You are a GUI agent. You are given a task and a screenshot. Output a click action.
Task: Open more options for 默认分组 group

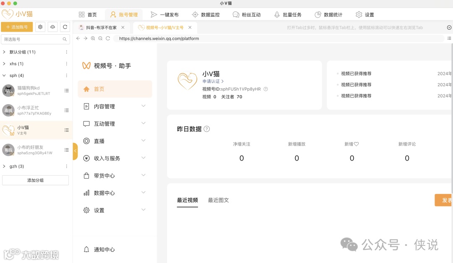point(66,52)
